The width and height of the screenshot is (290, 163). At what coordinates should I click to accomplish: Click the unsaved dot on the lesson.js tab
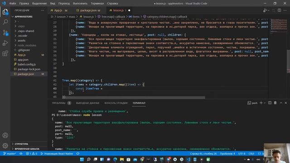tap(129, 10)
